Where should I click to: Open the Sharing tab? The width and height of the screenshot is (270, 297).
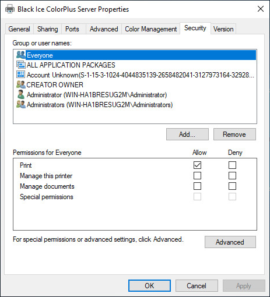[x=48, y=29]
